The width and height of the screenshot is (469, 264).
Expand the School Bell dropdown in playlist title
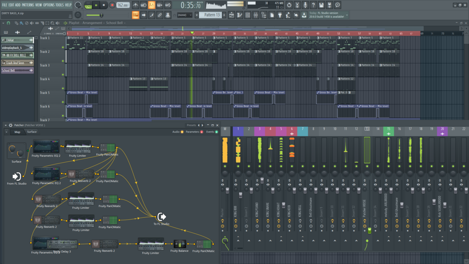tap(125, 23)
